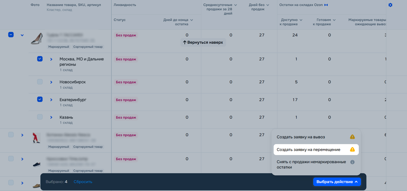Uncheck the Москва, МО и Дальние регионы checkbox
Screen dimensions: 407x191
[40, 59]
